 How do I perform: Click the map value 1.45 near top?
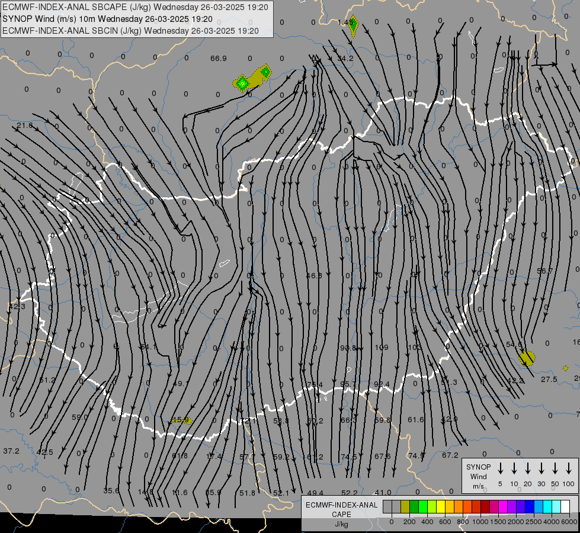345,23
